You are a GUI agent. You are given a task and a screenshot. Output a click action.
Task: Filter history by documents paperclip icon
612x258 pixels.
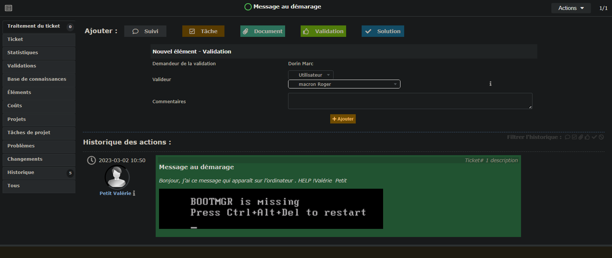pos(581,137)
